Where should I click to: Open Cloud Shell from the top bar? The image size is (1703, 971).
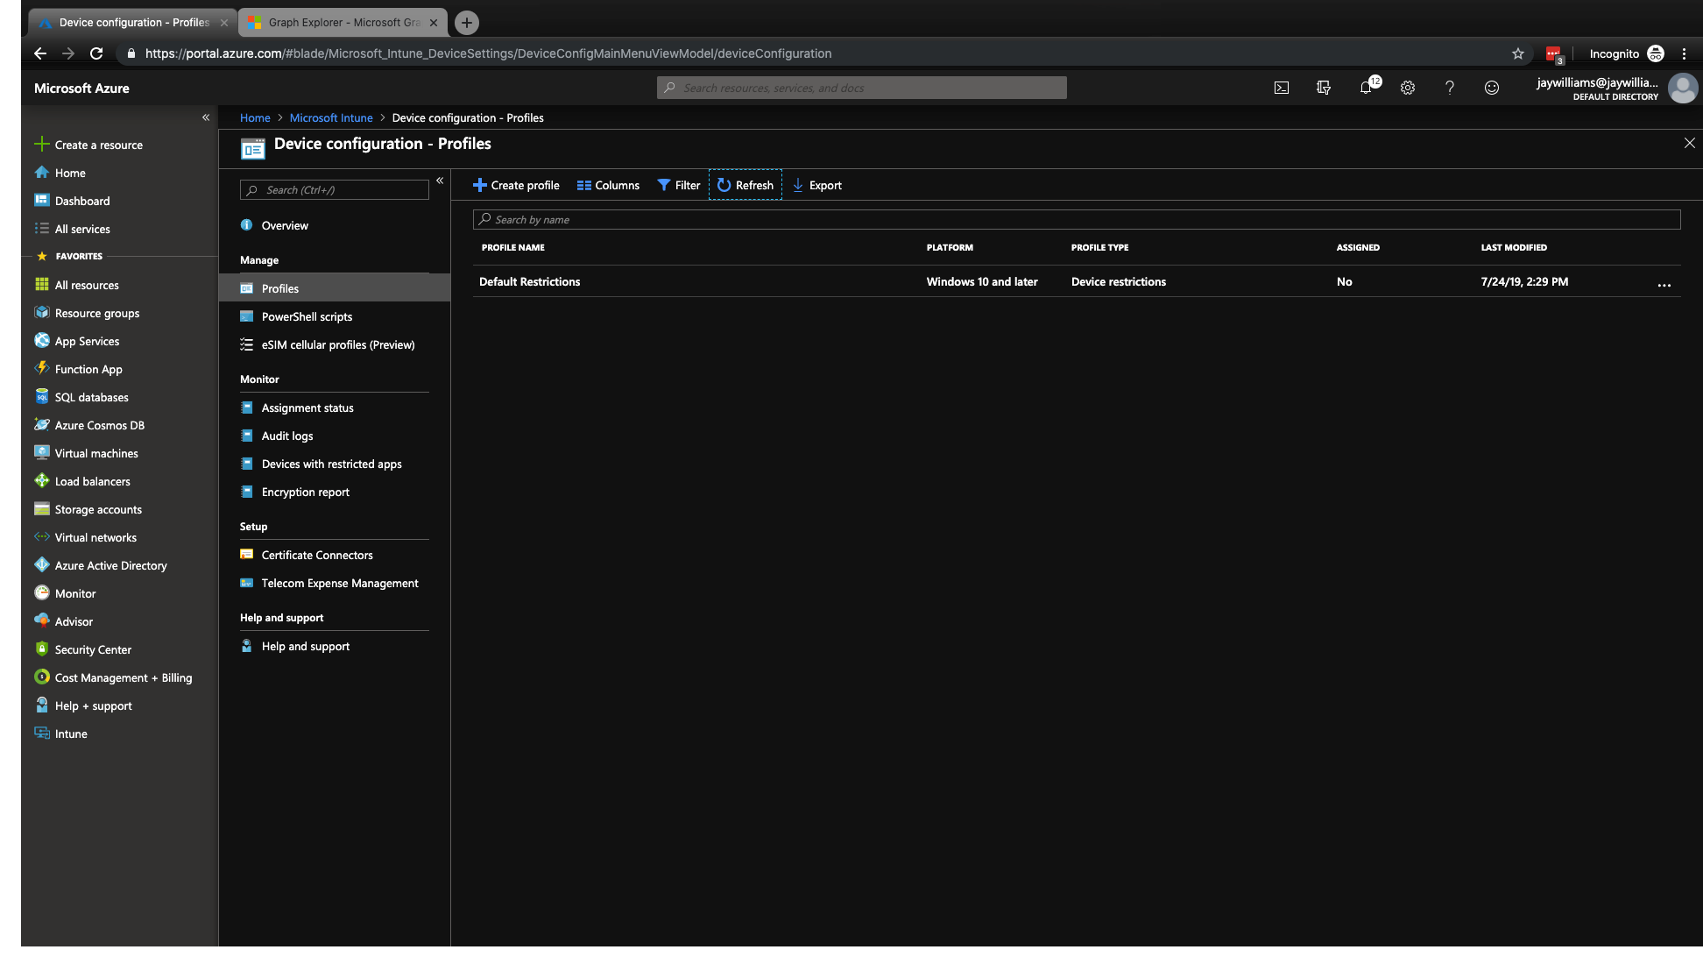[x=1282, y=88]
